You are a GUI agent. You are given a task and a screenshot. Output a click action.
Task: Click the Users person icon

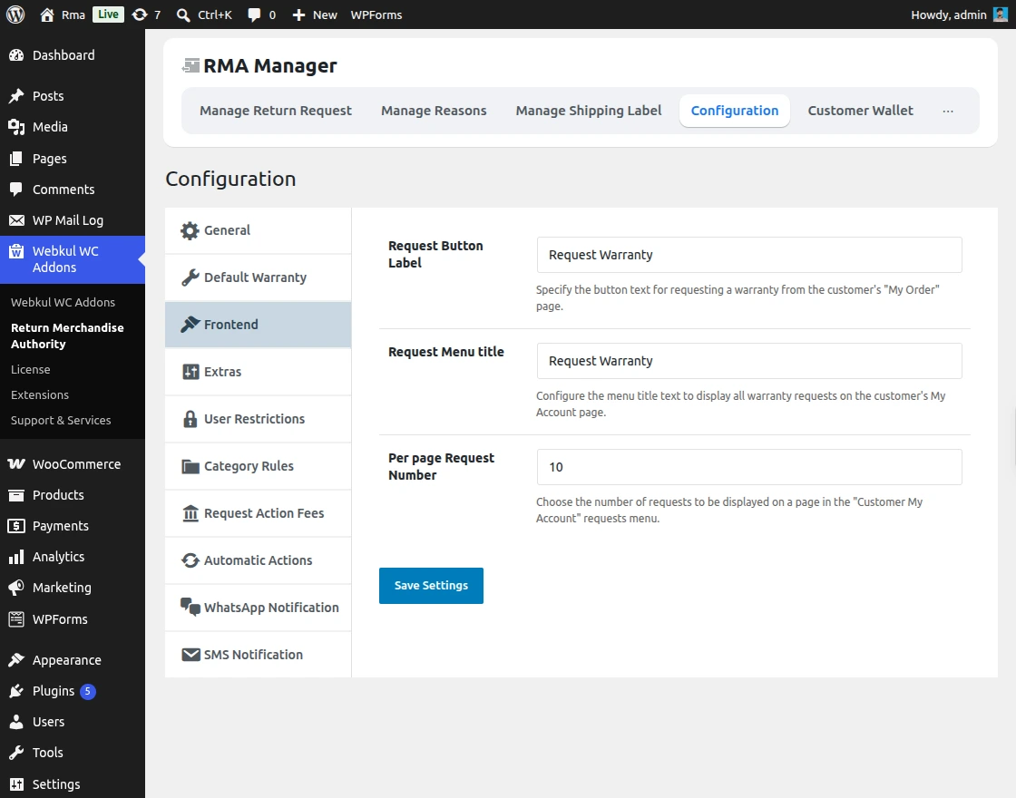[x=16, y=722]
